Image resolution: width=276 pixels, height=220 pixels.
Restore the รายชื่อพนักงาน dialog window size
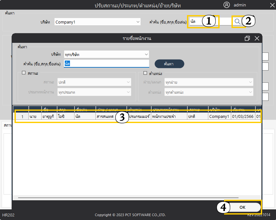coord(247,38)
